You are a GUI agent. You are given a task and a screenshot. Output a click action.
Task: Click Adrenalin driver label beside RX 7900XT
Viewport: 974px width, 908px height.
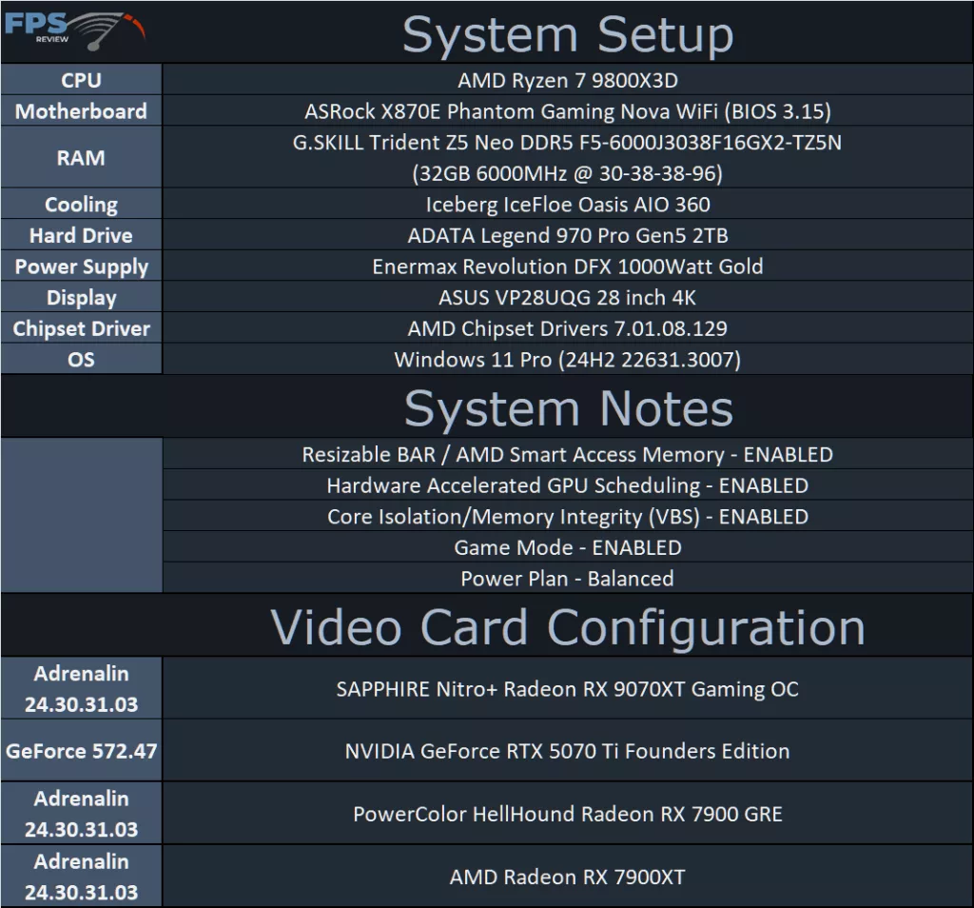pyautogui.click(x=82, y=877)
